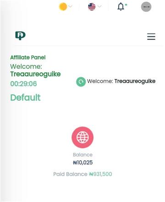Click the 00:29:06 timer text
The image size is (165, 202).
click(x=23, y=84)
